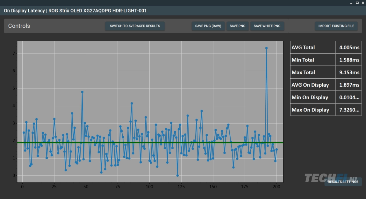Click the x-axis tick label 25
The image size is (366, 199).
54,187
